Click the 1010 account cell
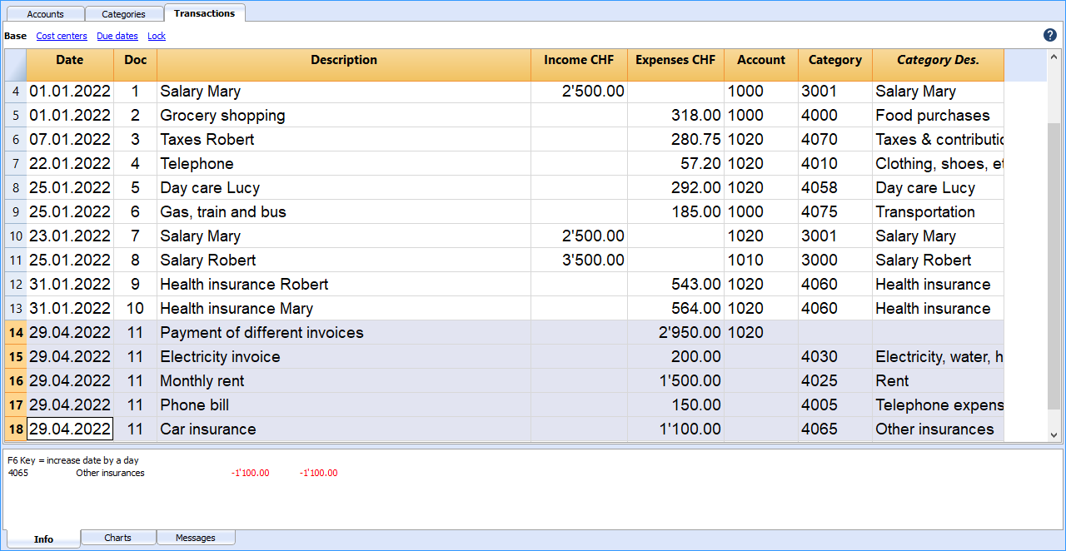 [x=761, y=261]
